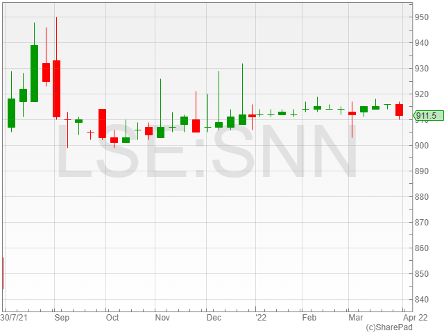Click the 900 price axis label
The width and height of the screenshot is (444, 333).
[x=422, y=146]
